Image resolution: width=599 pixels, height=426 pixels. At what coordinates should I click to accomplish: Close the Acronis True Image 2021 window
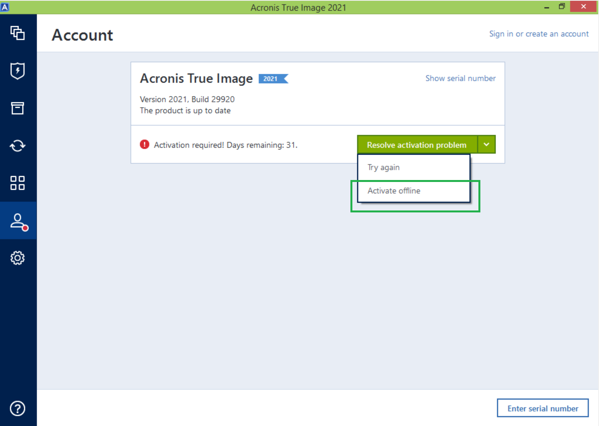[x=583, y=7]
